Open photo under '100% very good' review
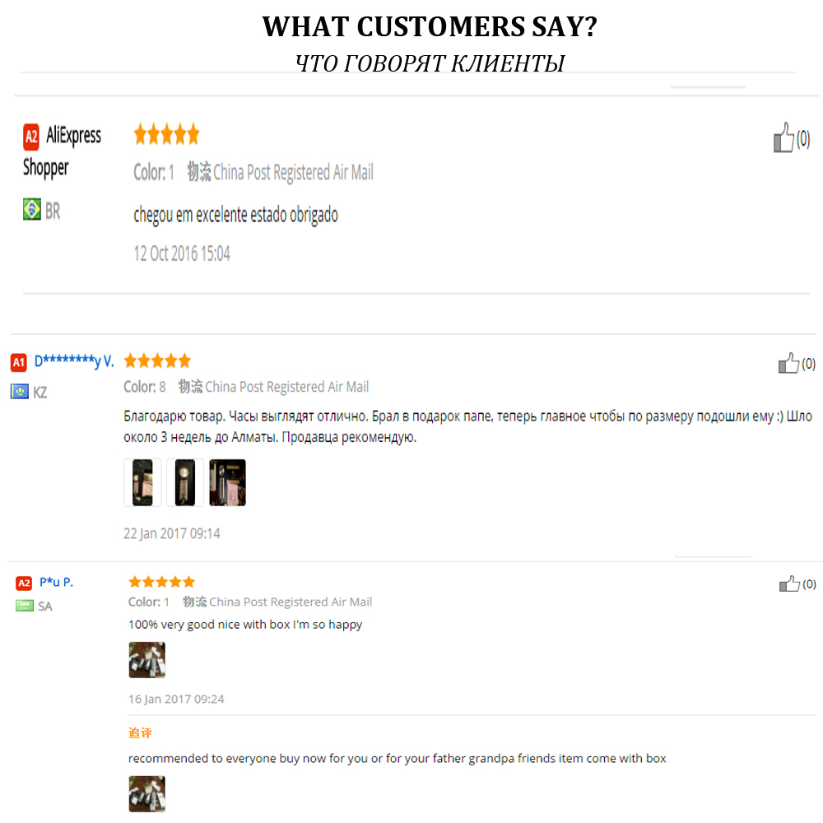 click(x=146, y=660)
